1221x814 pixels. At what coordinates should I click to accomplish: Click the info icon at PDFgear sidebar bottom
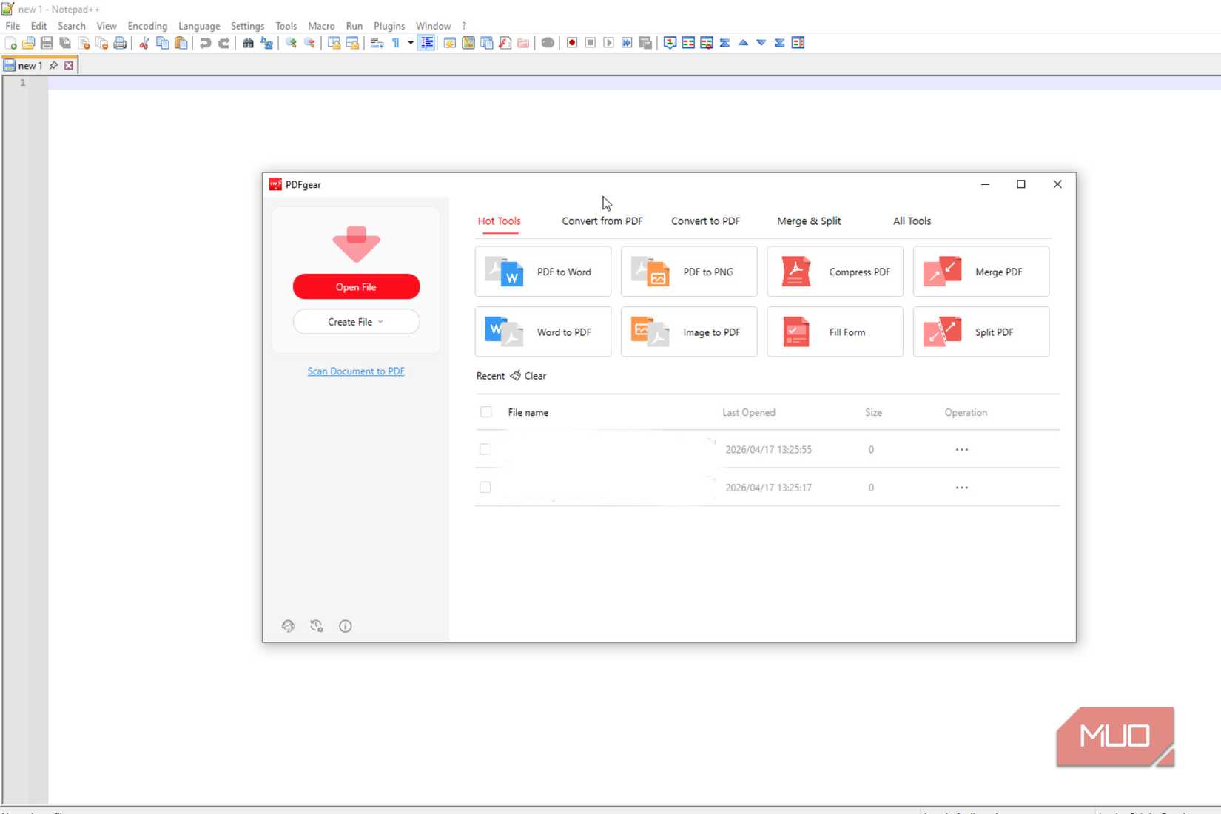click(x=346, y=626)
